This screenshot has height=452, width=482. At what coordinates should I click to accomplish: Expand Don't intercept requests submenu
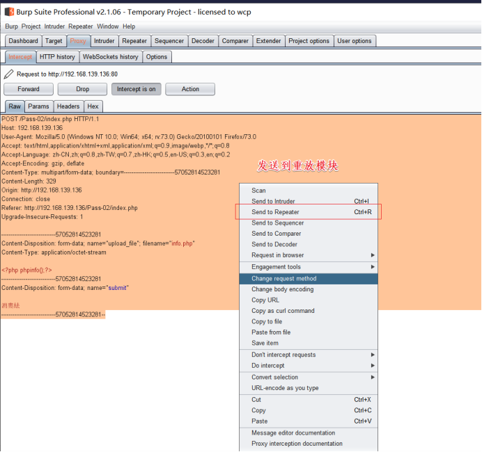coord(309,355)
